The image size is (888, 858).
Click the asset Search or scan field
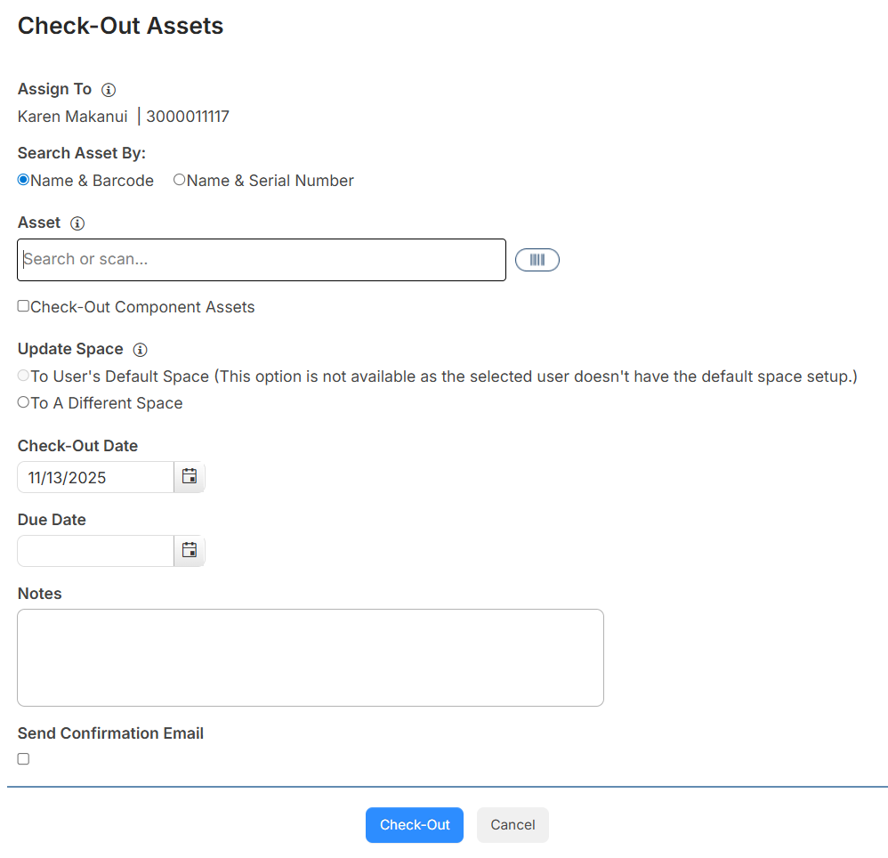(262, 259)
